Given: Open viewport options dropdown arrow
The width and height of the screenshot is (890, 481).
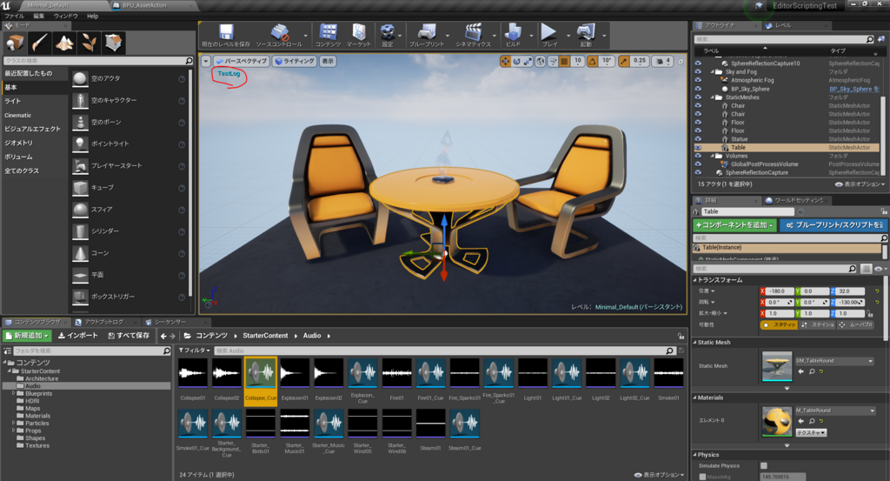Looking at the screenshot, I should pyautogui.click(x=206, y=62).
